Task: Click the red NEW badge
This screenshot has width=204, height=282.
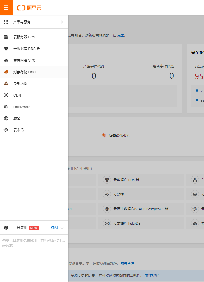Action: click(34, 228)
